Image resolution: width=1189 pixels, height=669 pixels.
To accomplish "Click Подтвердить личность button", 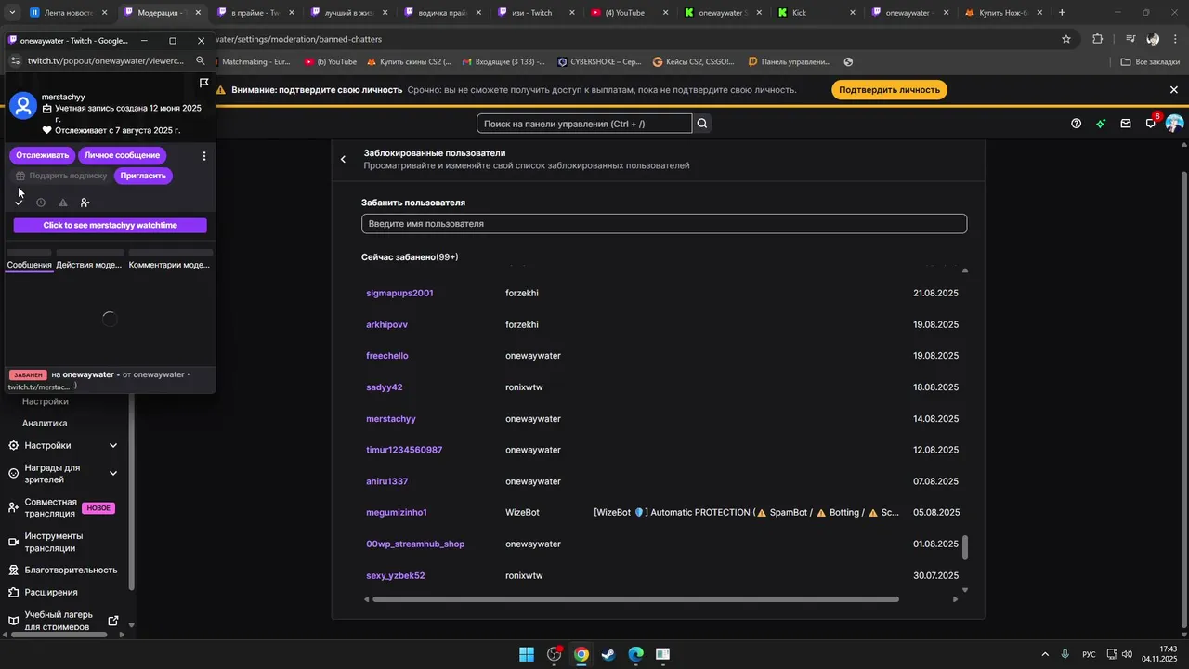I will 890,90.
